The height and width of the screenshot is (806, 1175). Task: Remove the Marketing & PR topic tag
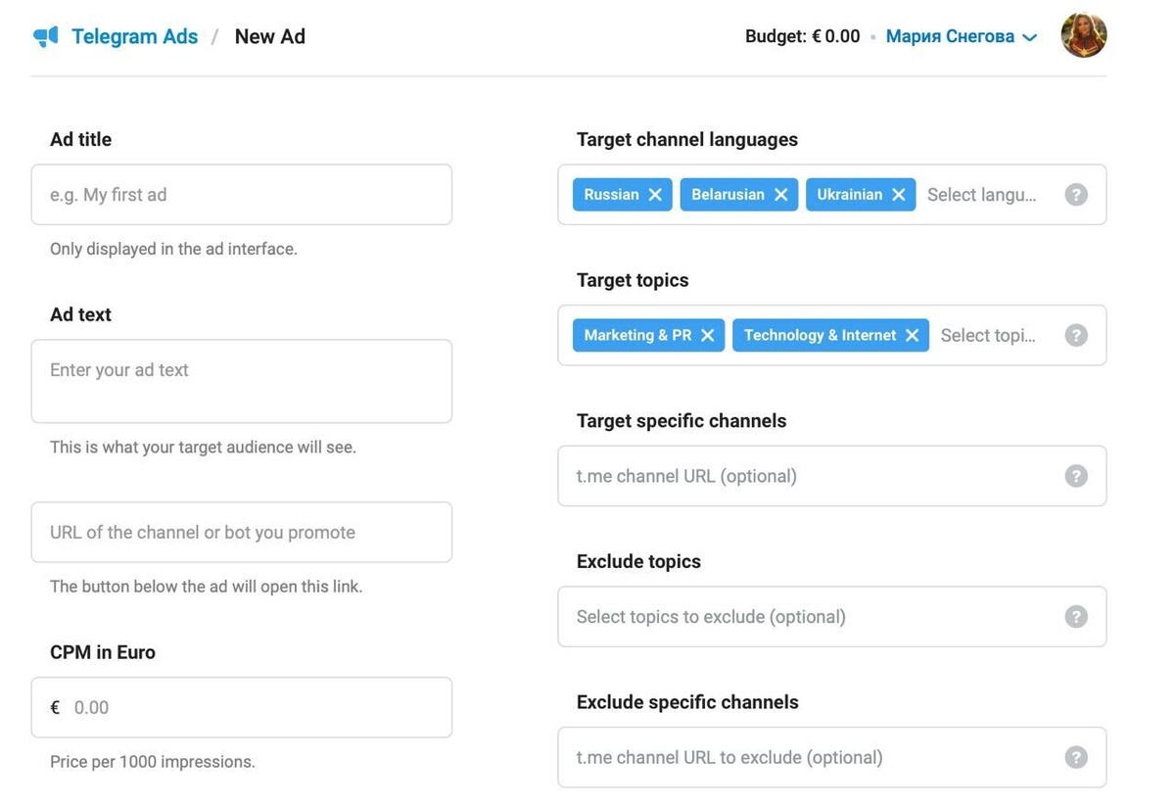707,336
